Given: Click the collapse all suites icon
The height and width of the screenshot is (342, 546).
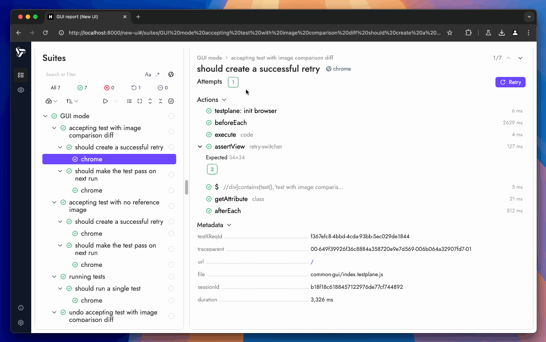Looking at the screenshot, I should click(161, 101).
